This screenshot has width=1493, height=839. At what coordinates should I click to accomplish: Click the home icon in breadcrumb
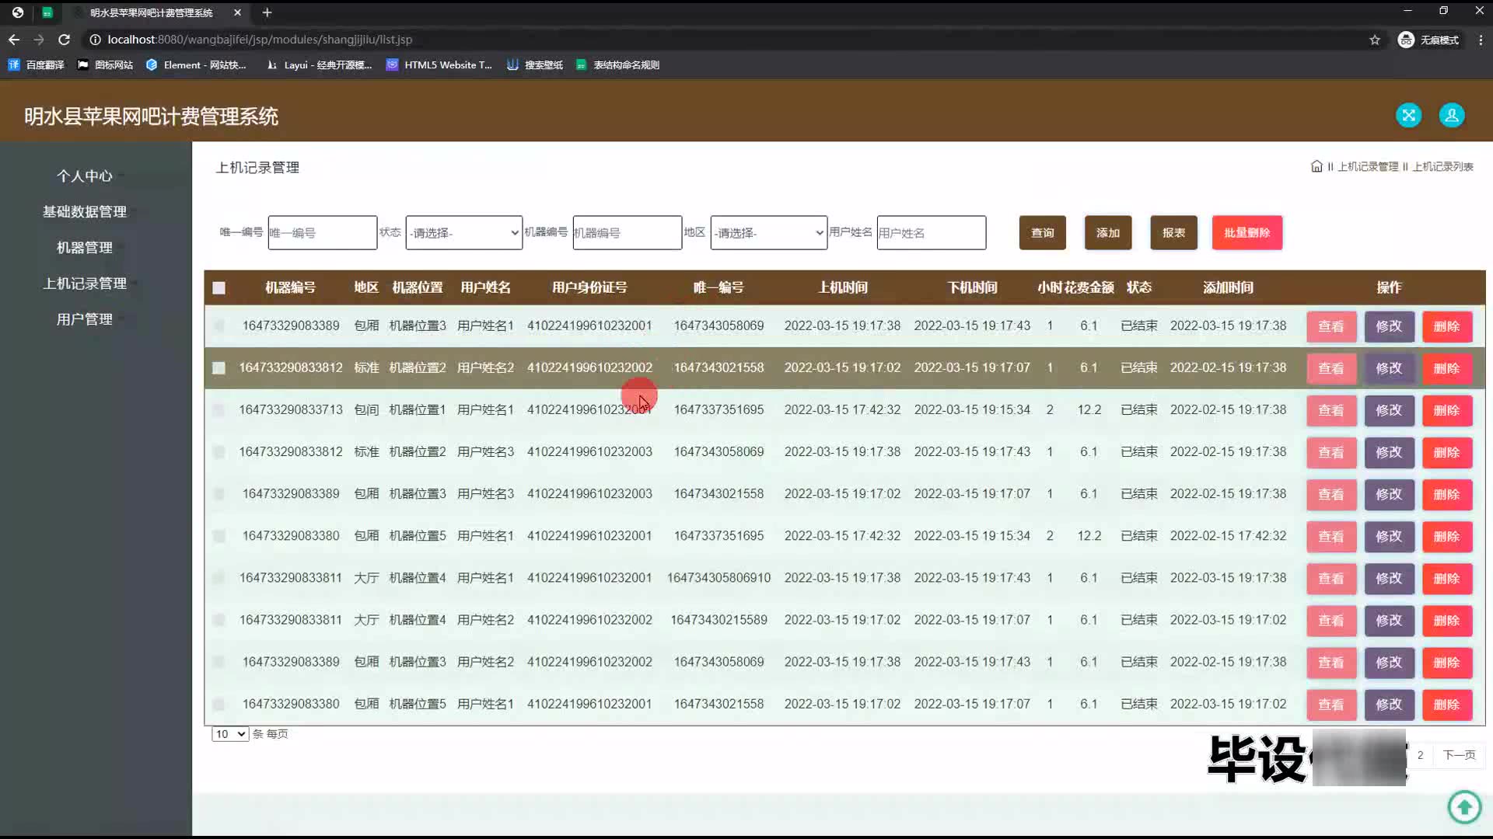[x=1316, y=166]
